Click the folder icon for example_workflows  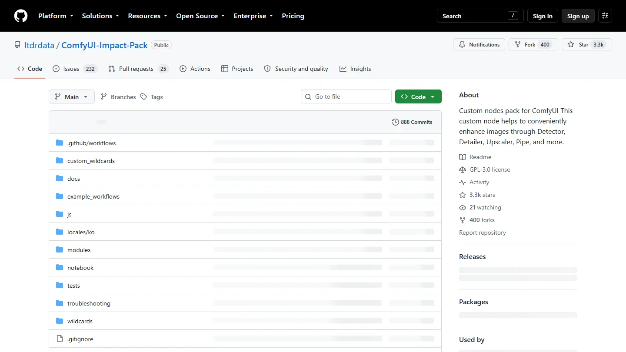point(60,196)
